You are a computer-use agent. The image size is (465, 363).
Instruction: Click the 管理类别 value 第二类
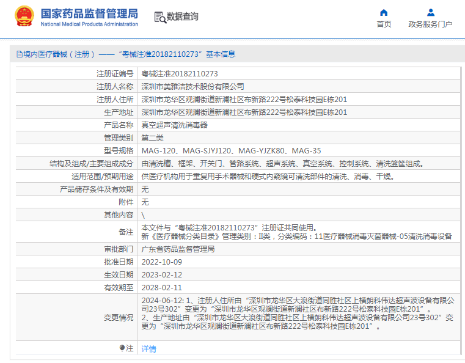tap(152, 138)
